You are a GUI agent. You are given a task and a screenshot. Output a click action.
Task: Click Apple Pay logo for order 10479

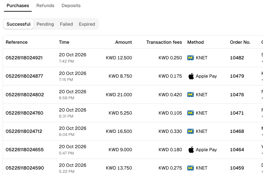click(191, 76)
